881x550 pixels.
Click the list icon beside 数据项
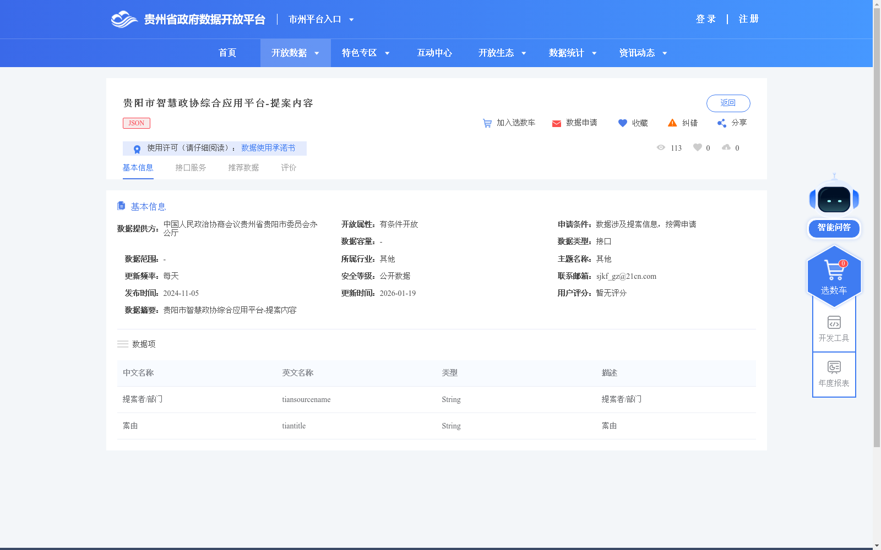[x=123, y=344]
